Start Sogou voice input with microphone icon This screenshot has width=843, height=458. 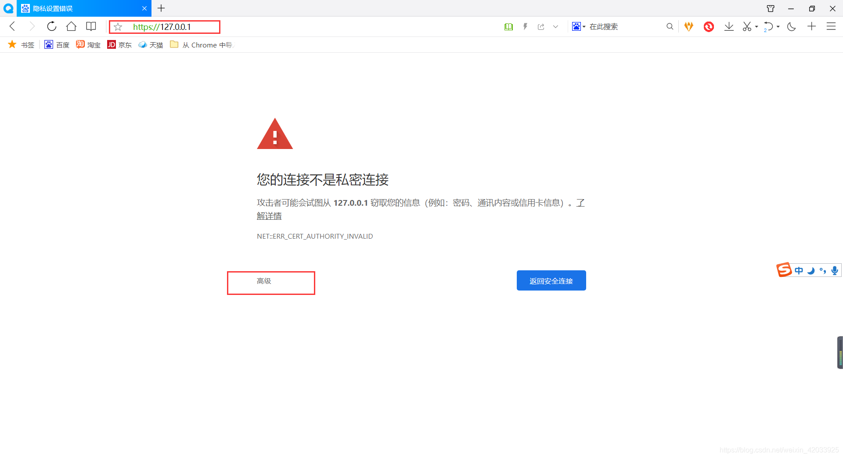[834, 270]
